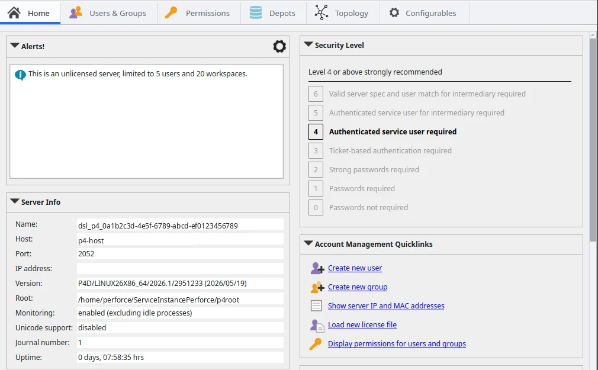Screen dimensions: 598x370
Task: Click the unlicensed server alert message
Action: click(x=138, y=73)
